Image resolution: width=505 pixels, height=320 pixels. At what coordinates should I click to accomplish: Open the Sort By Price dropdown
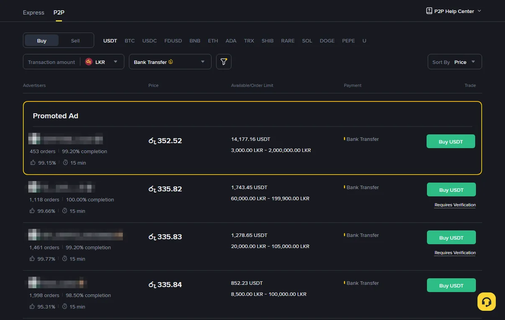tap(454, 62)
